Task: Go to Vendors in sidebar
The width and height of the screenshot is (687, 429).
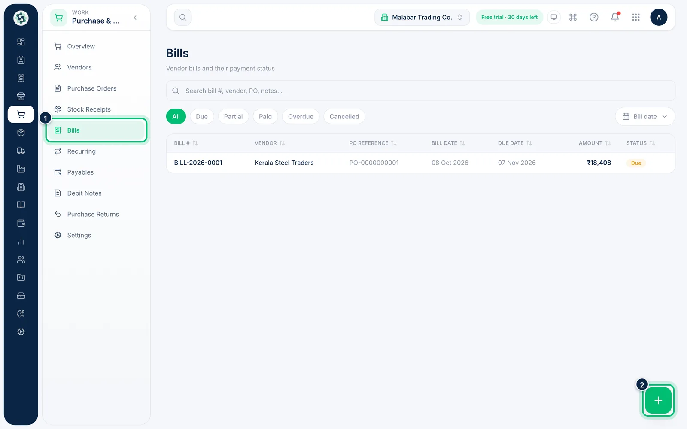Action: [x=96, y=67]
